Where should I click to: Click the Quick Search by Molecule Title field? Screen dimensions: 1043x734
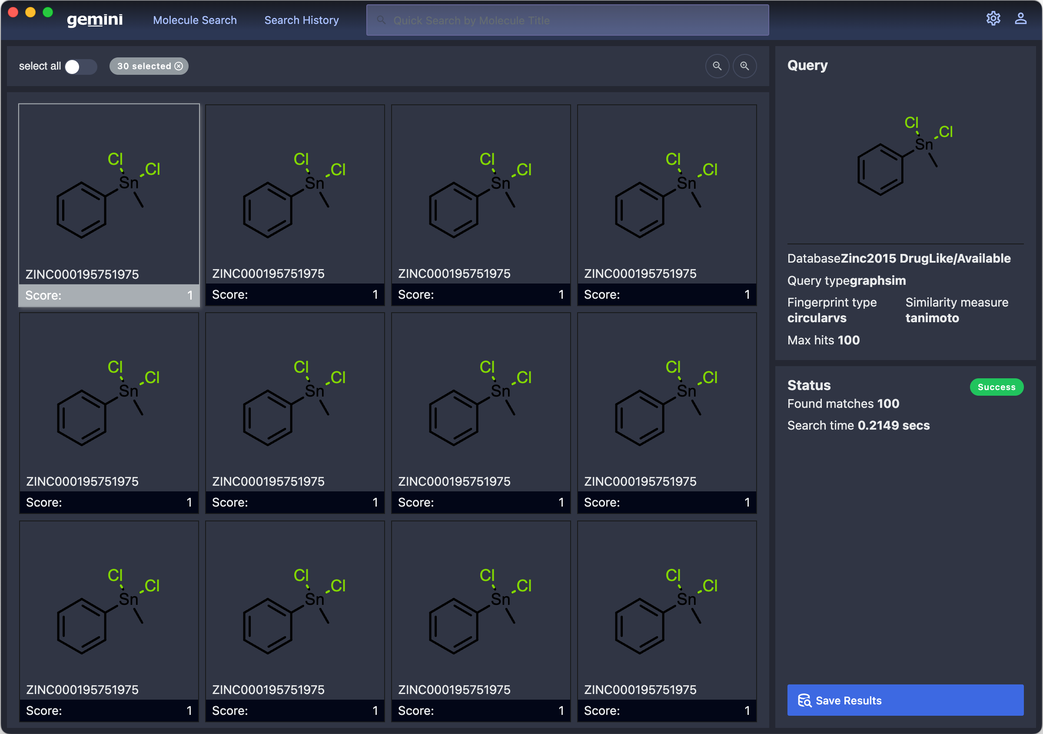[567, 20]
